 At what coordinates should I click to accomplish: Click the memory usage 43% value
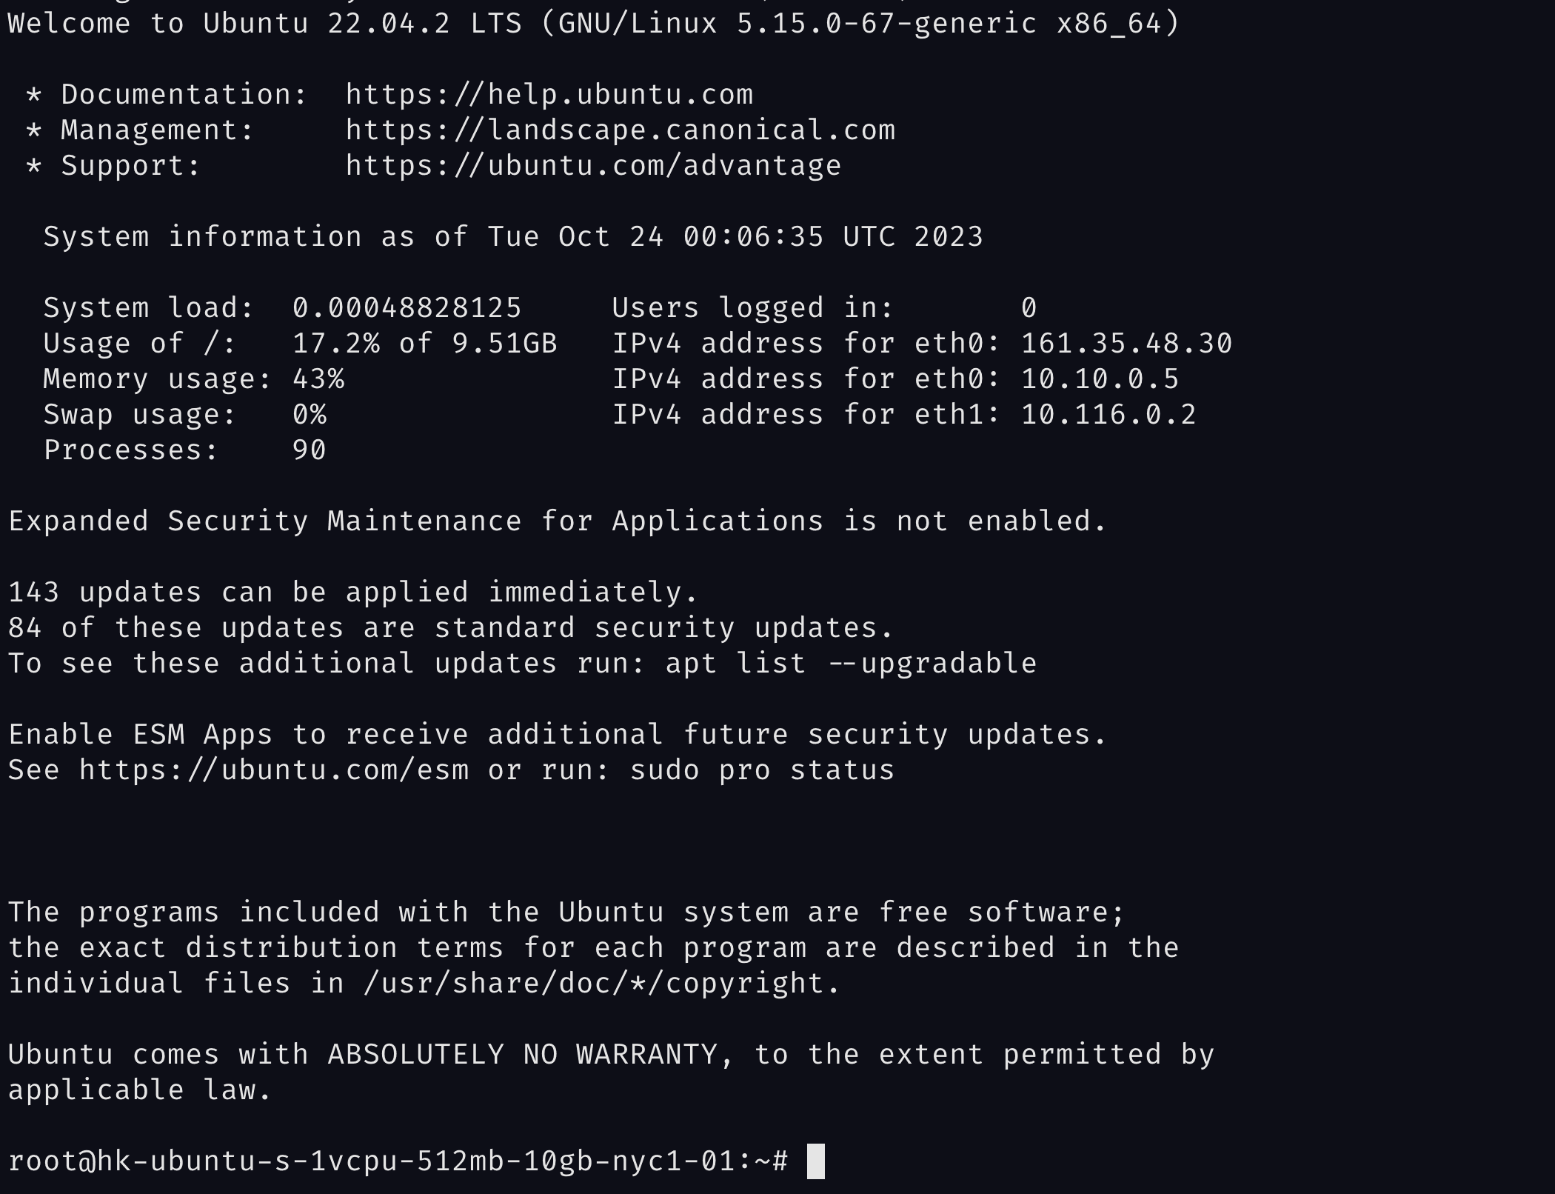(x=318, y=379)
